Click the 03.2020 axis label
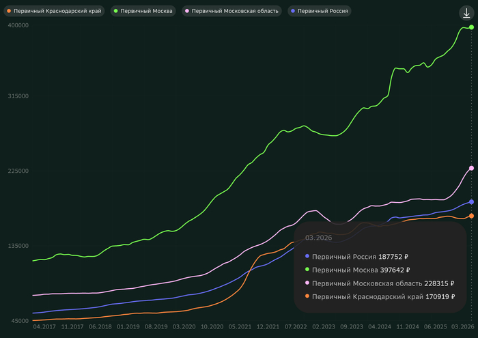The width and height of the screenshot is (478, 338). pyautogui.click(x=184, y=326)
